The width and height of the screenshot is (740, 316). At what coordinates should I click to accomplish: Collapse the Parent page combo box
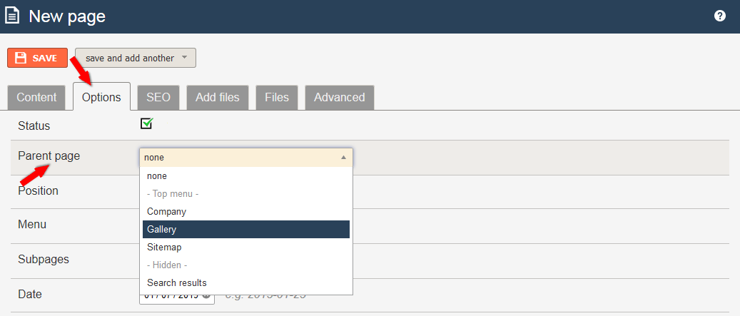(x=246, y=158)
